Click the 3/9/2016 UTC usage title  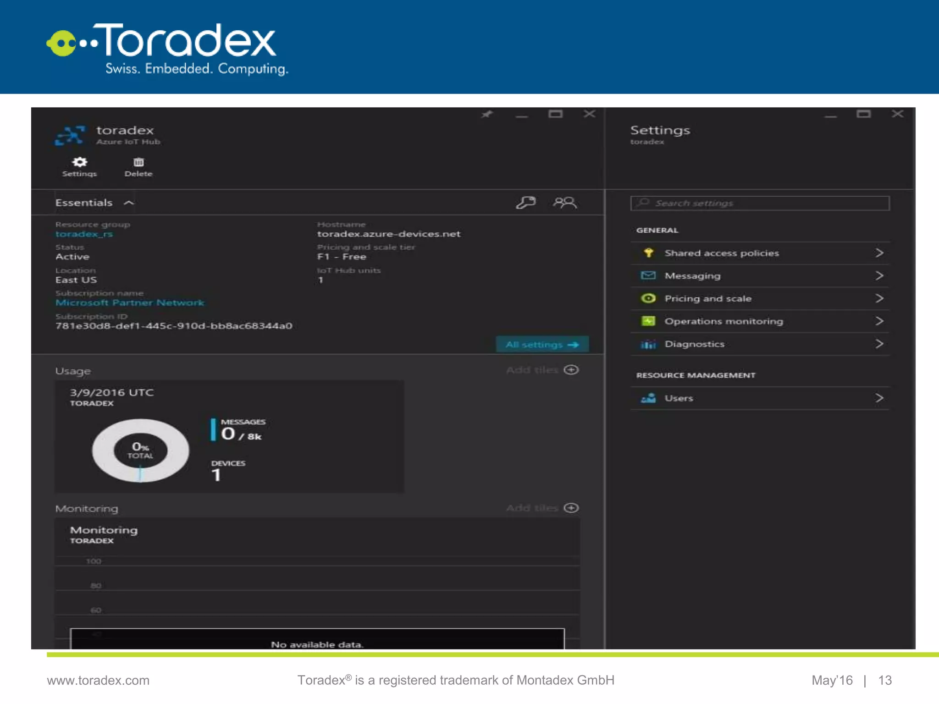tap(112, 393)
